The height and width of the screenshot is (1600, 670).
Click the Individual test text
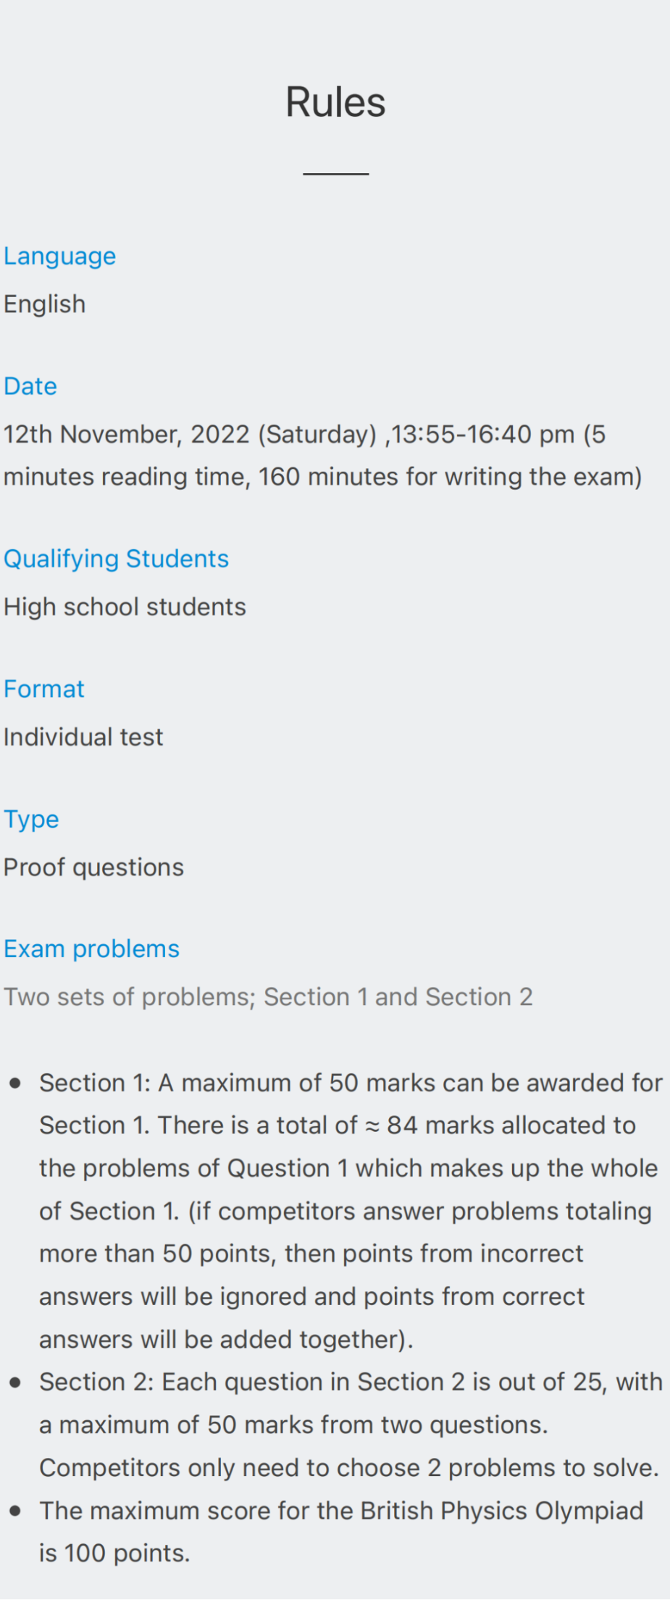84,737
